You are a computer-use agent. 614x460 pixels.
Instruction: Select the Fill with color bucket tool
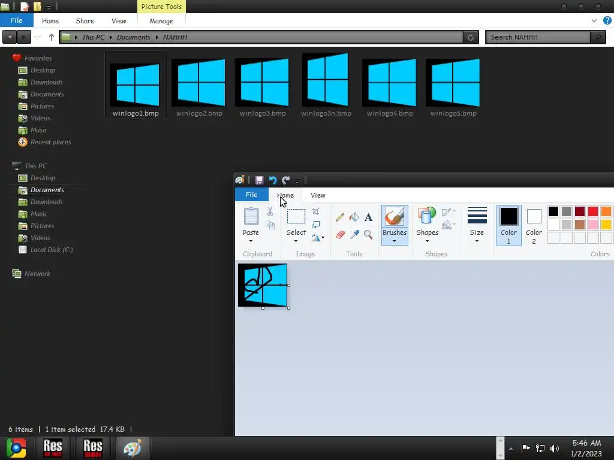[x=354, y=217]
